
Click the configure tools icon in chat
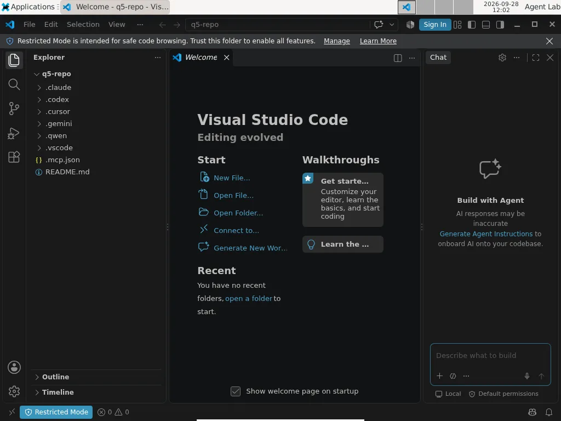click(453, 376)
